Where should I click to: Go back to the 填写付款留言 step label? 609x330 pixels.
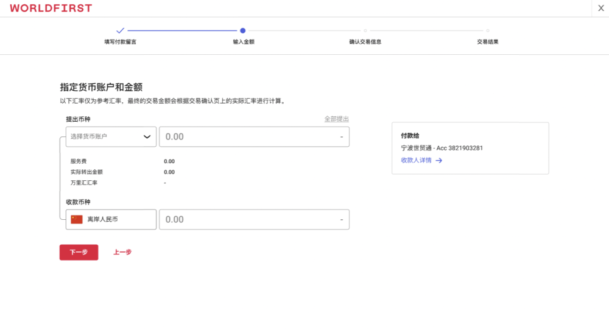coord(120,42)
